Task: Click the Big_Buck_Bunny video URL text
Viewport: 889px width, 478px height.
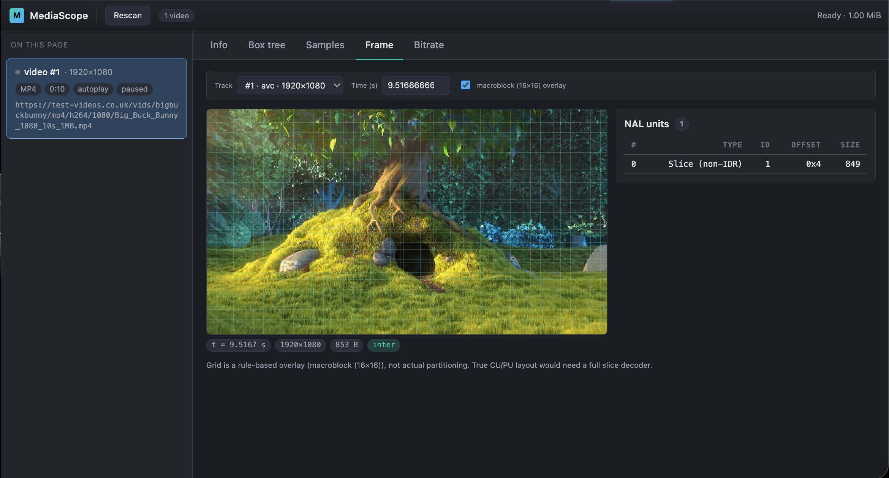Action: tap(96, 115)
